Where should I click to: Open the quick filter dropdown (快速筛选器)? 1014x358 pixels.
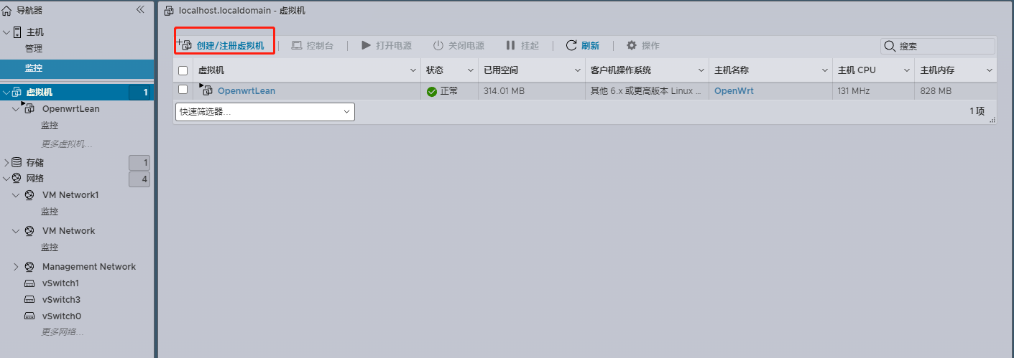pos(264,112)
